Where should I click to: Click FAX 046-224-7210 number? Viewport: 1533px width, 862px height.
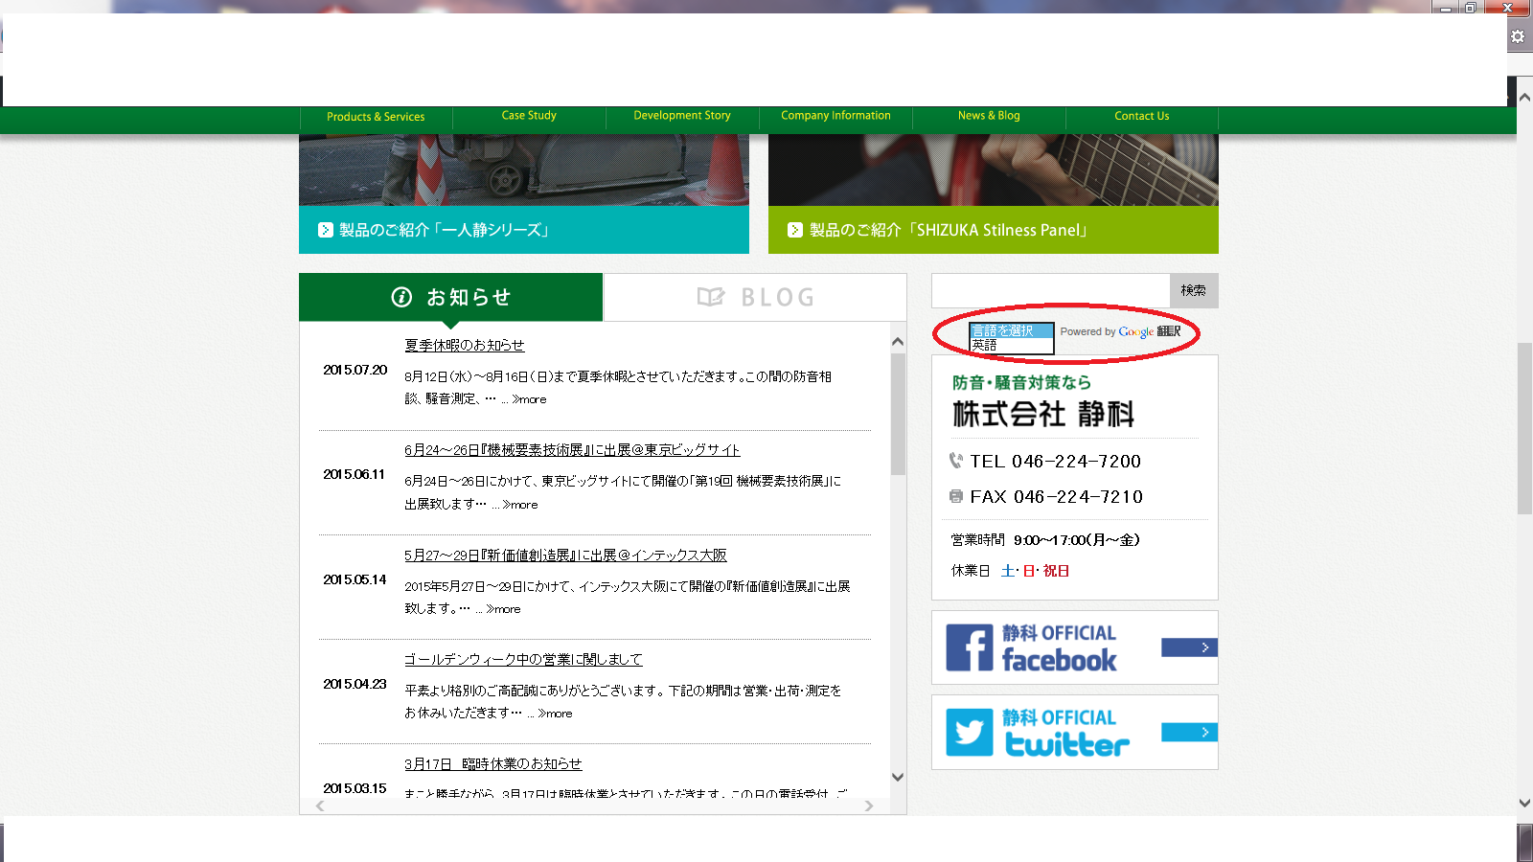1056,496
